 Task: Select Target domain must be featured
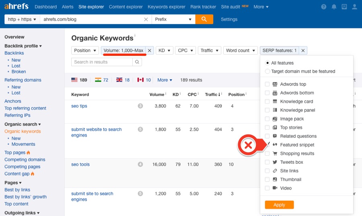coord(267,71)
